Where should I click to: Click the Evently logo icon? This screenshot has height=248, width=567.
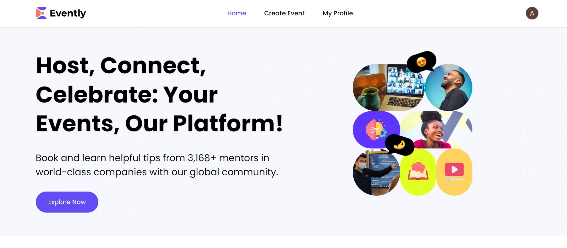click(x=41, y=13)
